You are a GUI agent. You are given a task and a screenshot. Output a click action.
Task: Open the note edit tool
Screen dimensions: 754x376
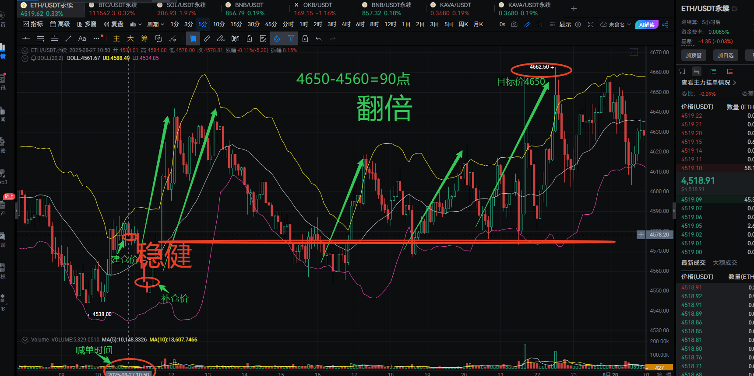263,38
